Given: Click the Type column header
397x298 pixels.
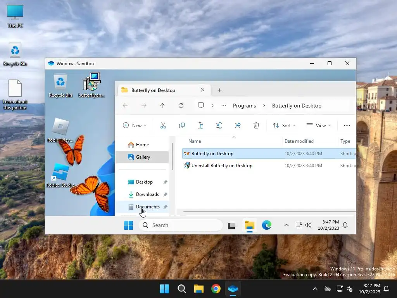Looking at the screenshot, I should point(345,141).
